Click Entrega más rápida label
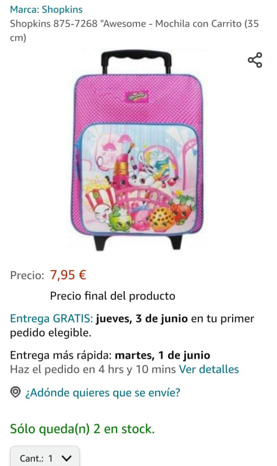277x466 pixels. point(61,355)
